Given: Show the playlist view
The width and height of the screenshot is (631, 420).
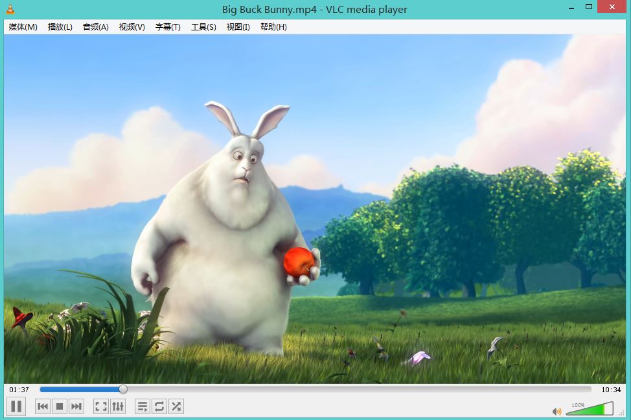Looking at the screenshot, I should [x=142, y=406].
